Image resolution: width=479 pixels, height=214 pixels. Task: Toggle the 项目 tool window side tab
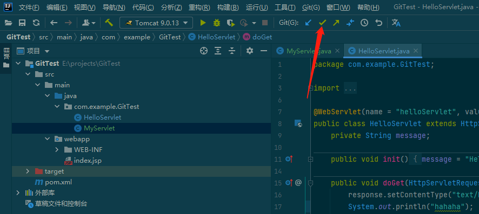(6, 58)
